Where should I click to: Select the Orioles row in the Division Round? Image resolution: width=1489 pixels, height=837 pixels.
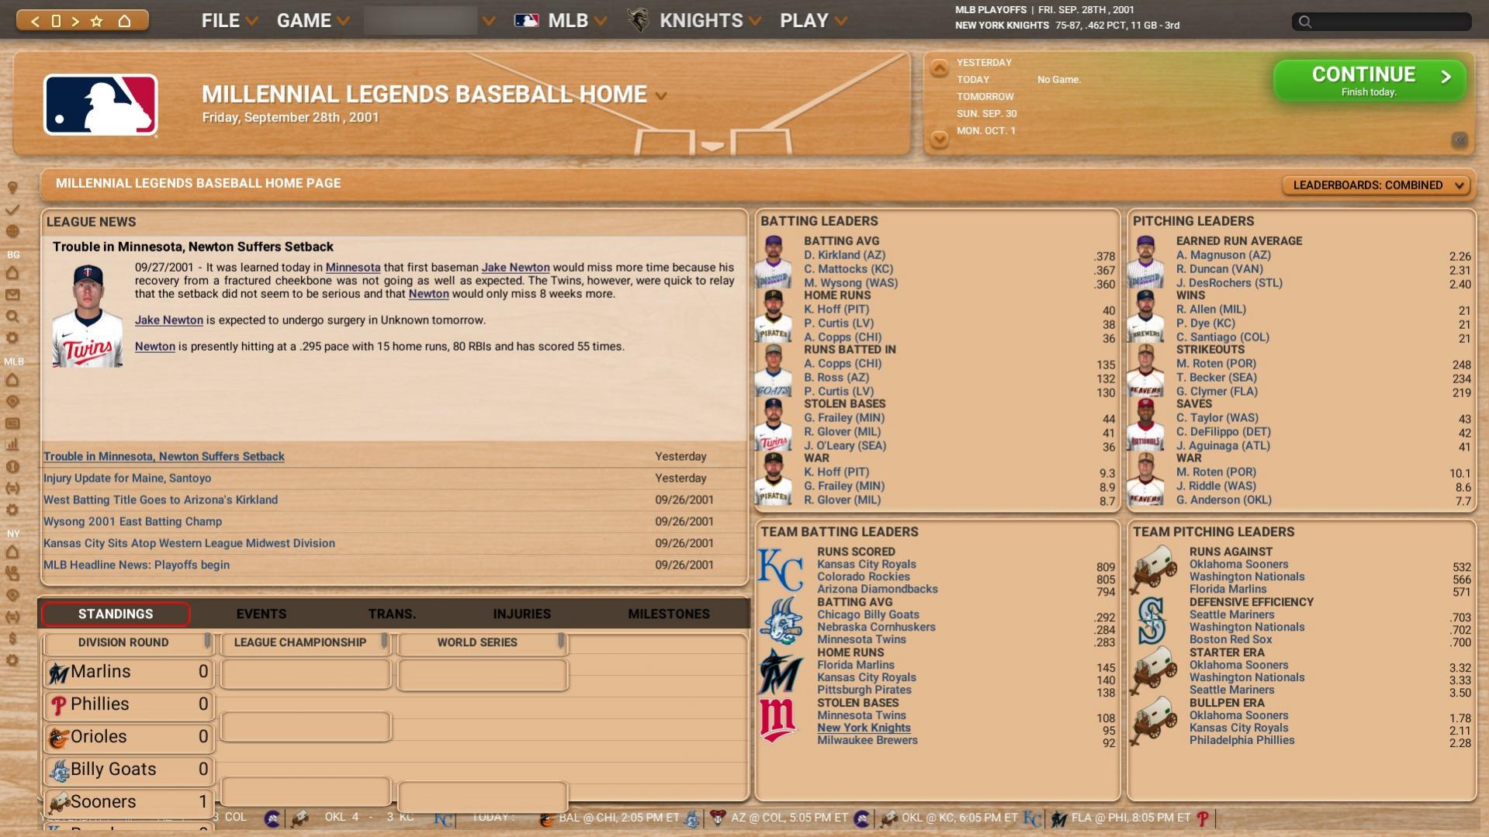(128, 738)
